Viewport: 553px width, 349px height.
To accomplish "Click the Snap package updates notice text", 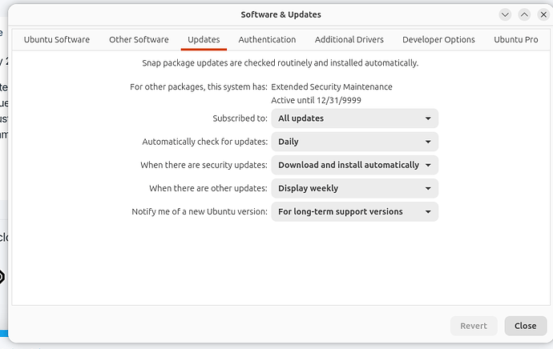I will click(x=280, y=63).
